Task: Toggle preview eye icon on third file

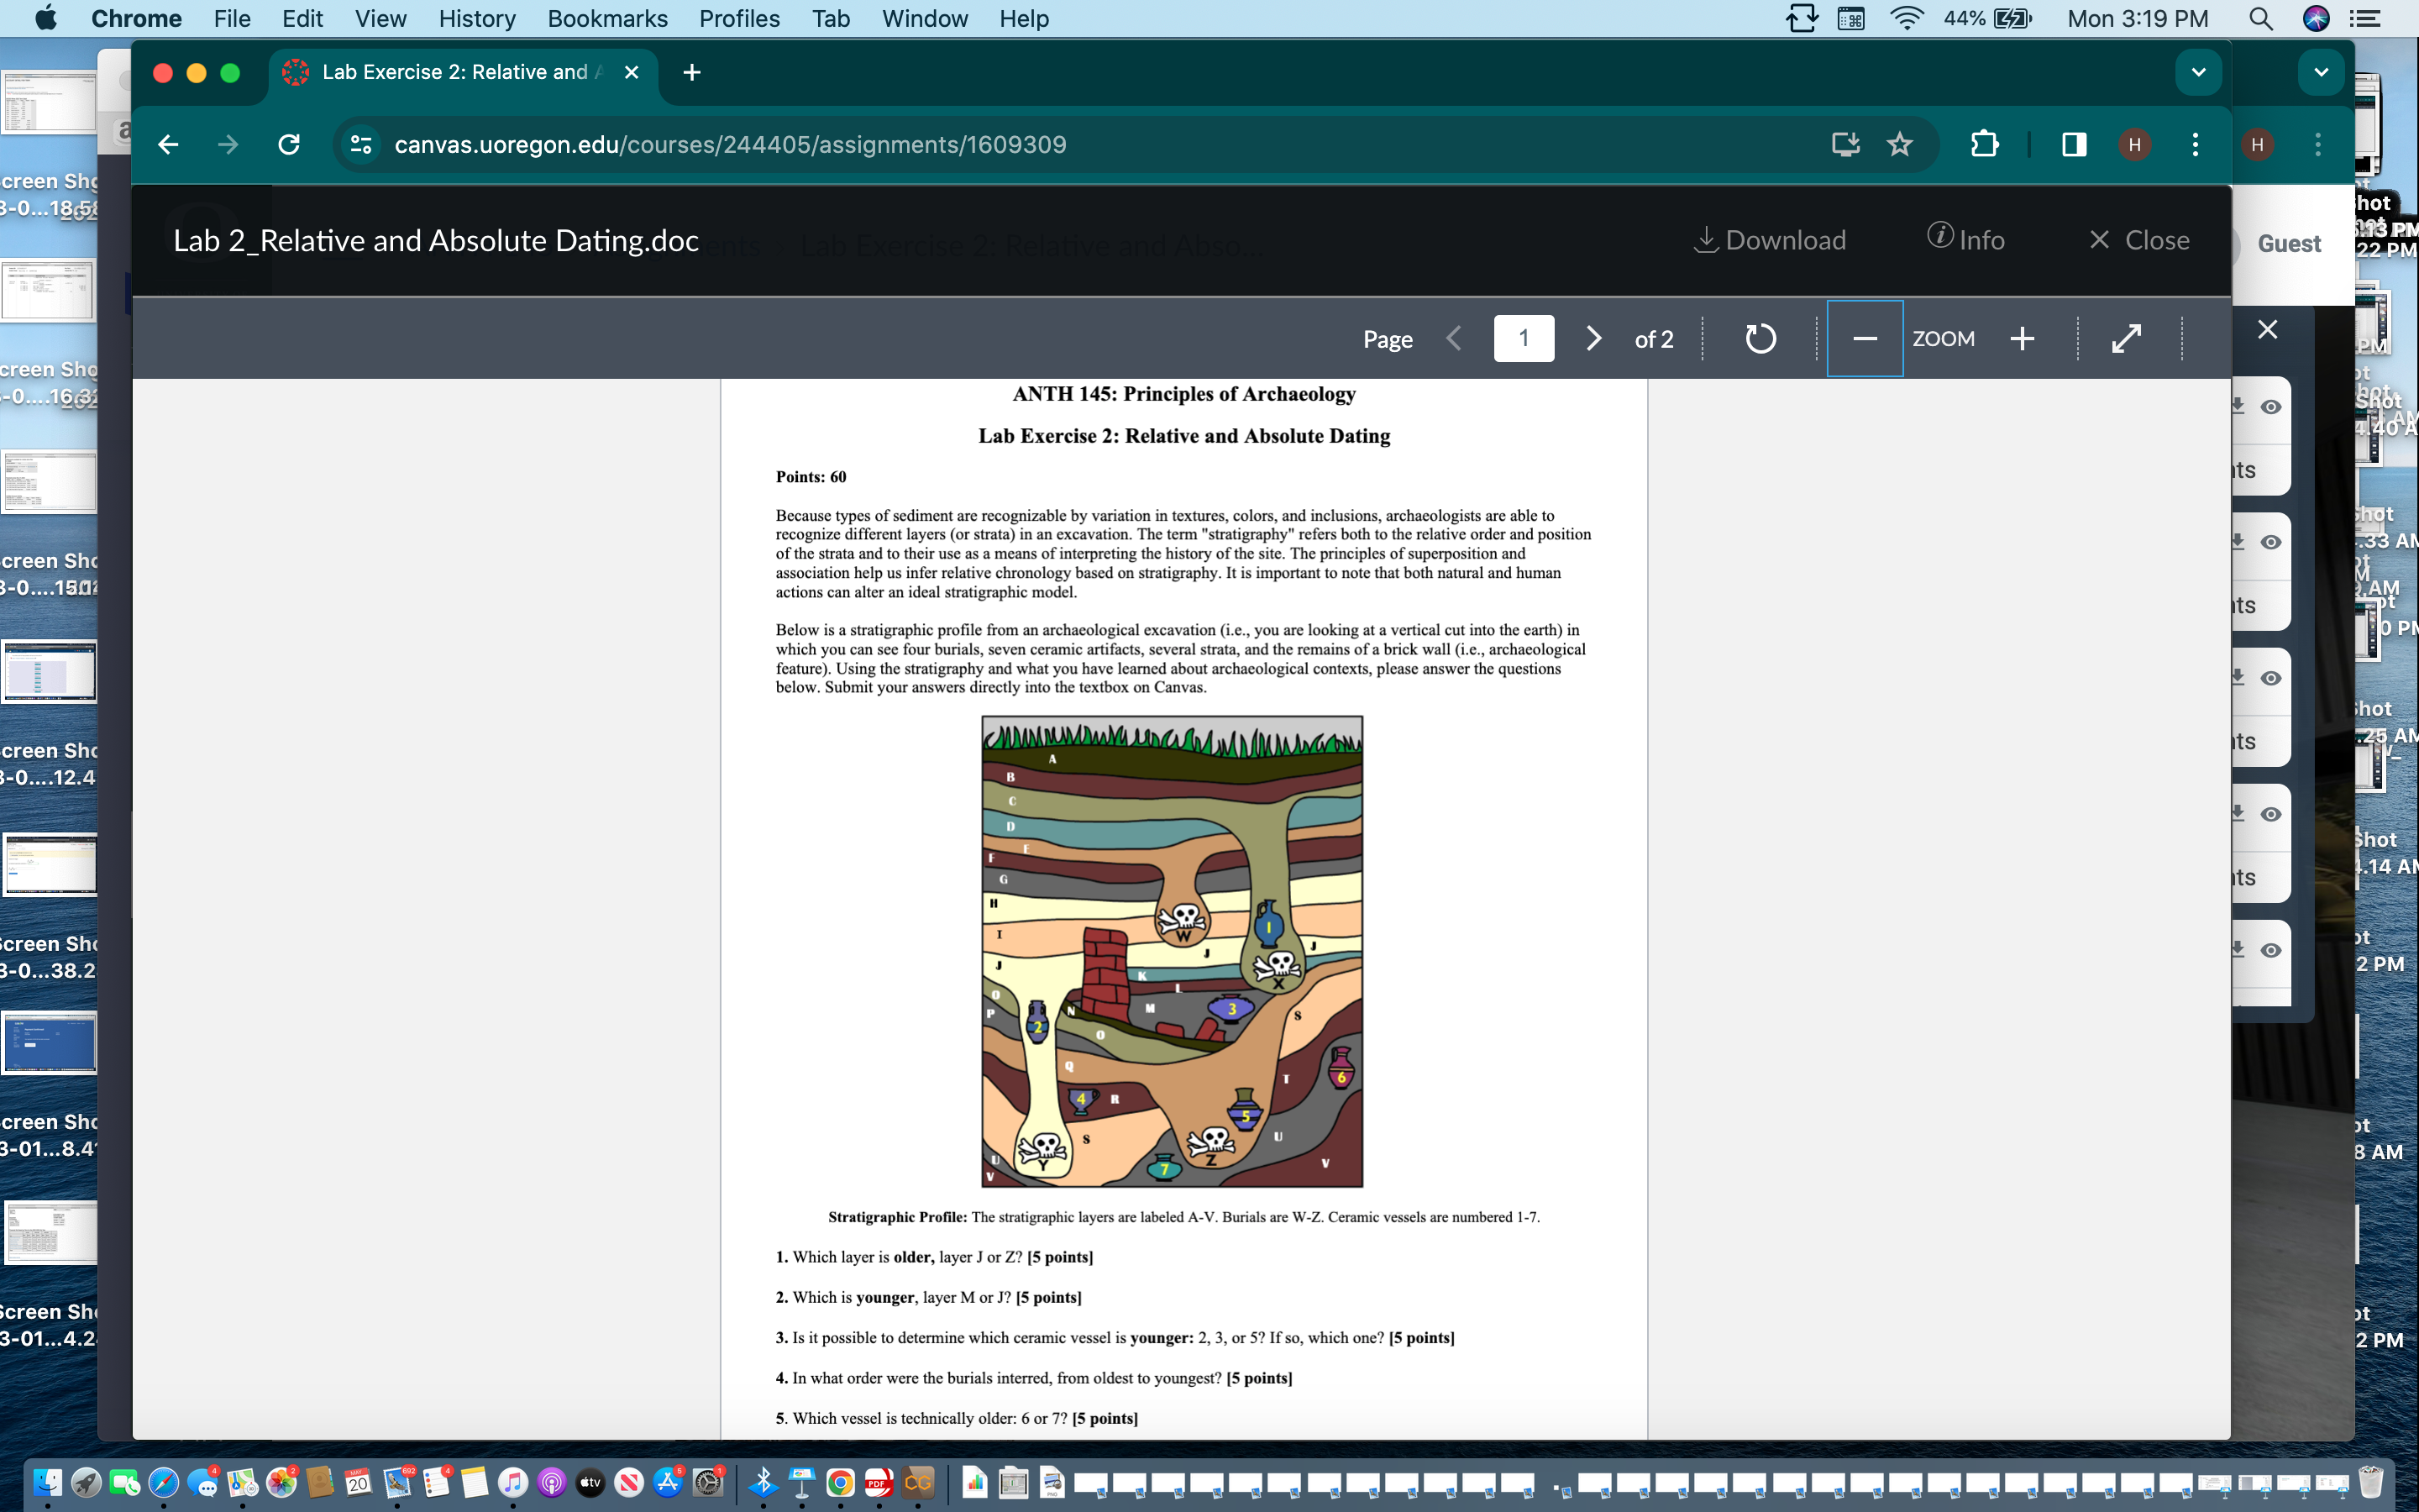Action: point(2271,678)
